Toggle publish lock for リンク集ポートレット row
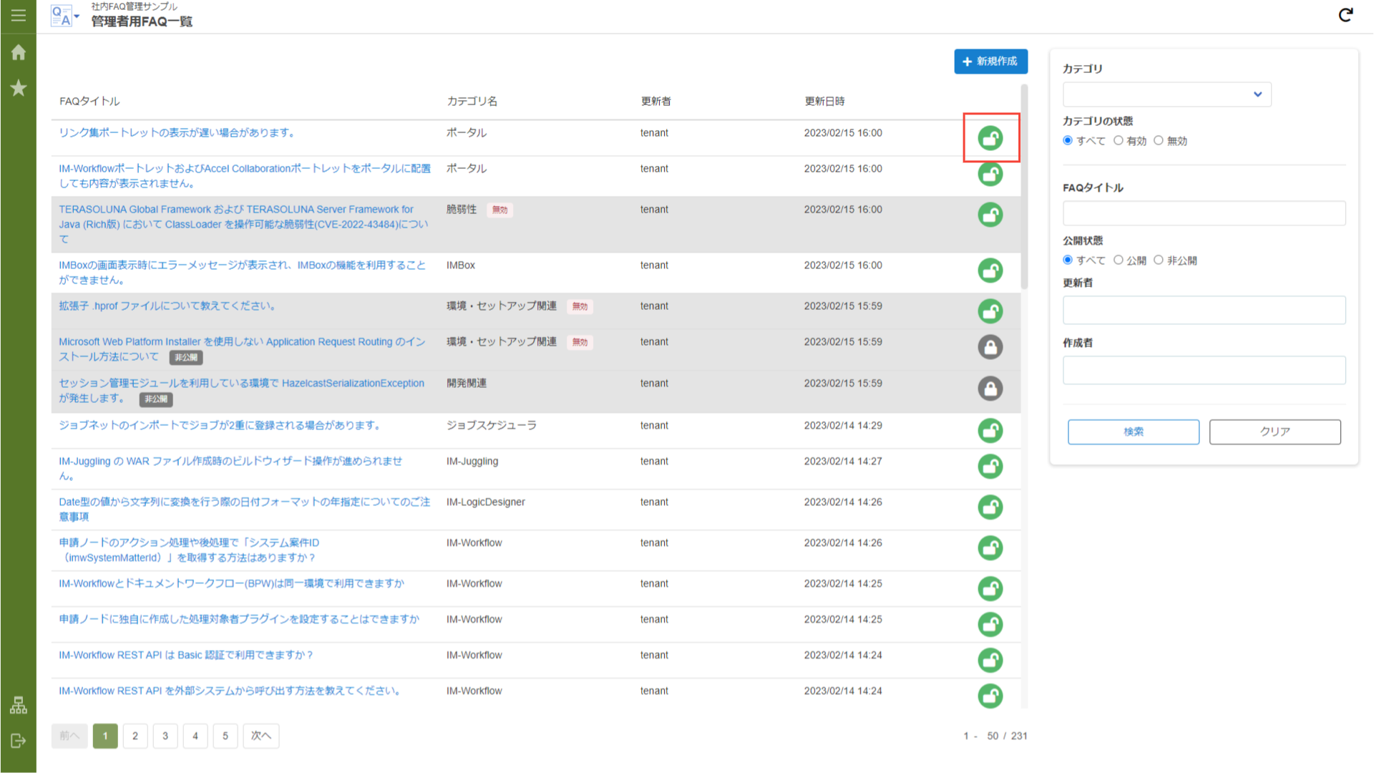The height and width of the screenshot is (773, 1374). [x=990, y=138]
